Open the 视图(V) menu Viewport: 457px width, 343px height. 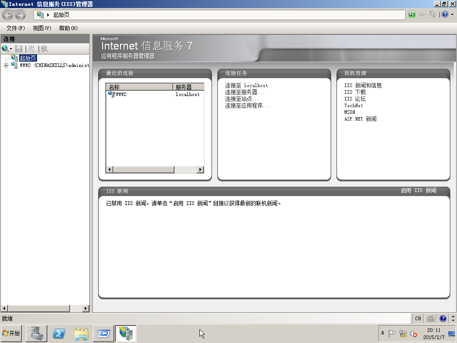tap(42, 28)
